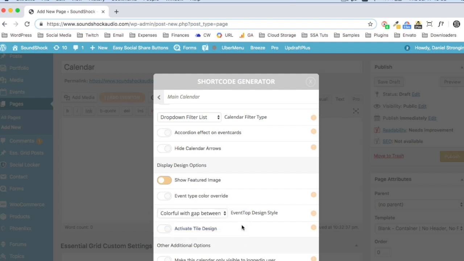Open UberMenu admin bar item
This screenshot has height=261, width=464.
click(x=233, y=48)
